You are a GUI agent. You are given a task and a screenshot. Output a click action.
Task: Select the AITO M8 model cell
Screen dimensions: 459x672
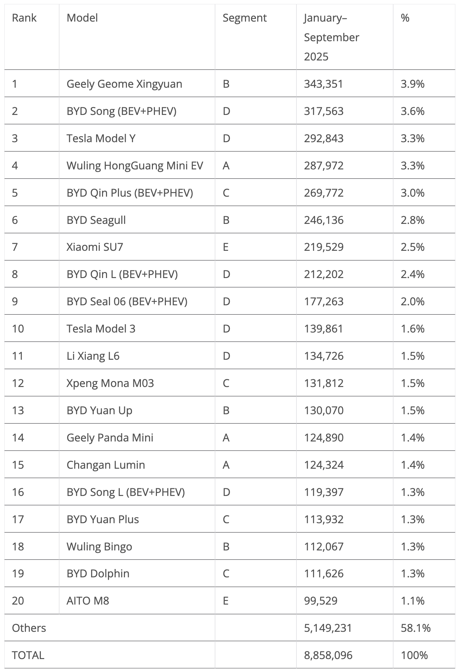[88, 601]
